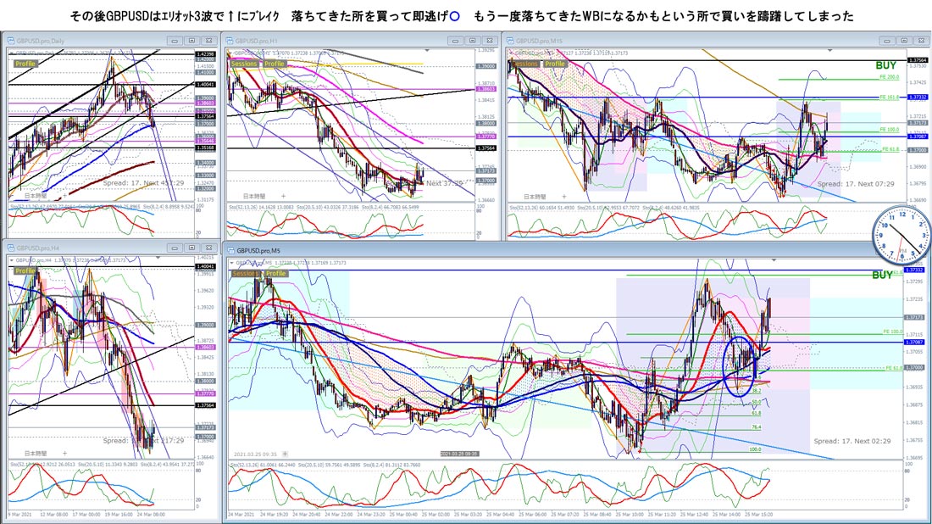932x524 pixels.
Task: Toggle the Sessions overlay in the H1 chart
Action: (x=244, y=64)
